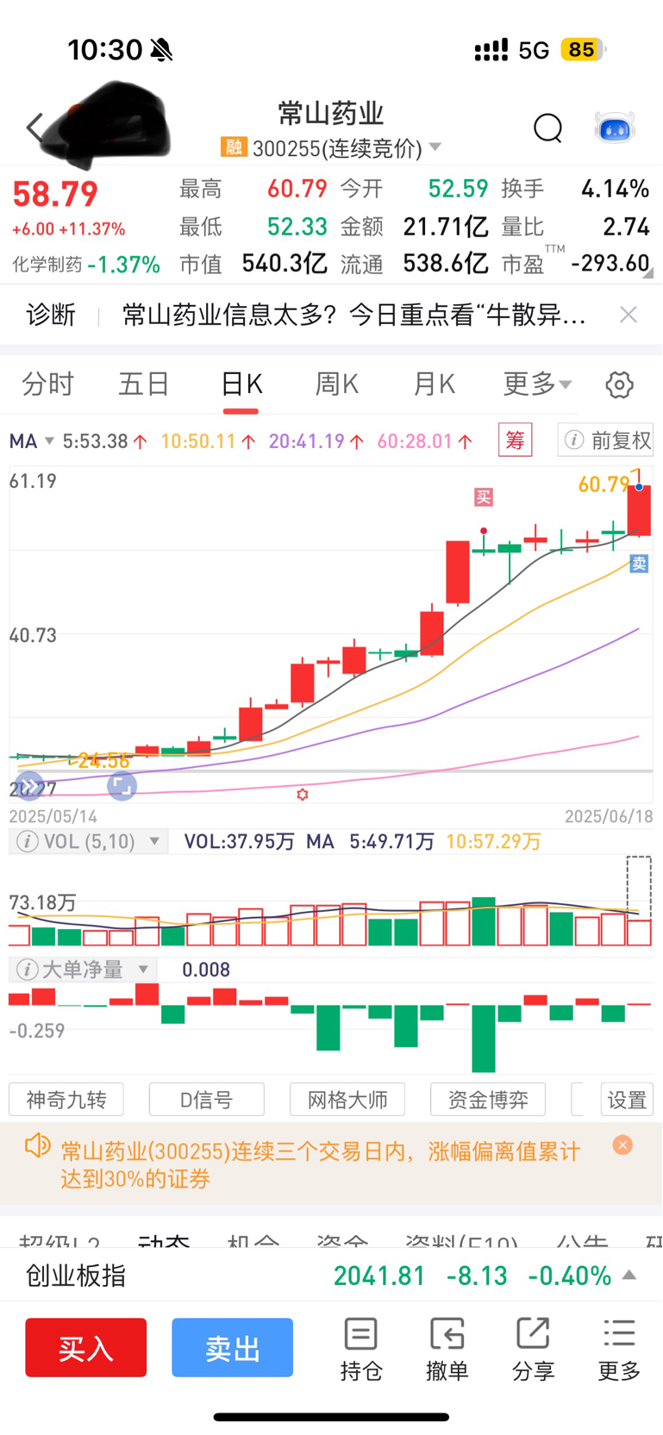
Task: Tap the speaker announcement icon
Action: (x=37, y=1146)
